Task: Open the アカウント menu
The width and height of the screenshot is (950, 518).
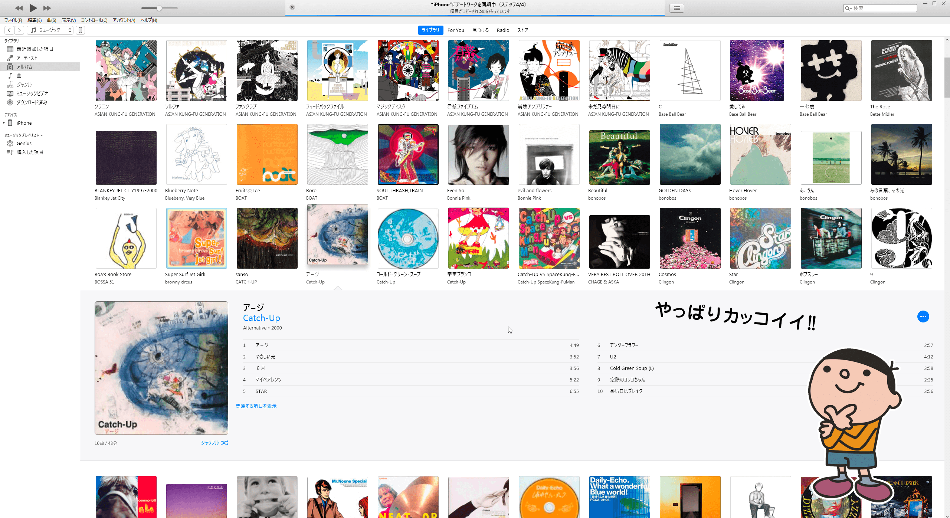Action: [124, 20]
